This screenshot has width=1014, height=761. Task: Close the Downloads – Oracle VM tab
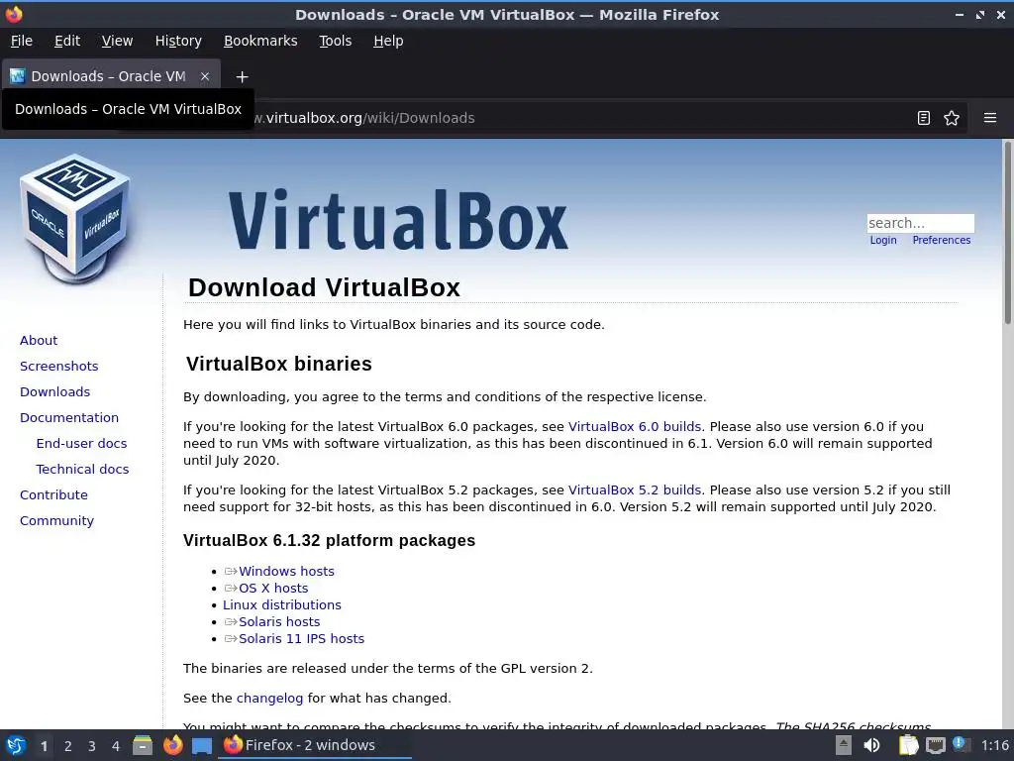point(204,76)
